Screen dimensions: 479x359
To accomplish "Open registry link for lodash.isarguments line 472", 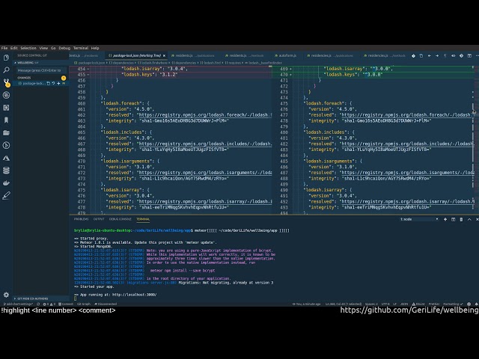I will [x=205, y=173].
